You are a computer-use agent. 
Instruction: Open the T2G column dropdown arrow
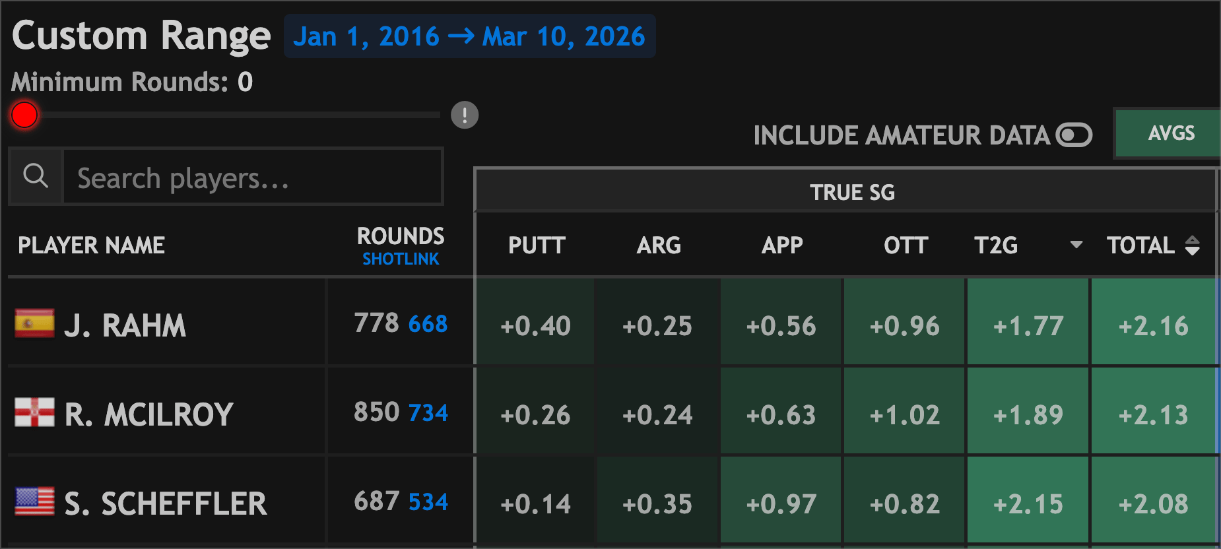pyautogui.click(x=1076, y=245)
